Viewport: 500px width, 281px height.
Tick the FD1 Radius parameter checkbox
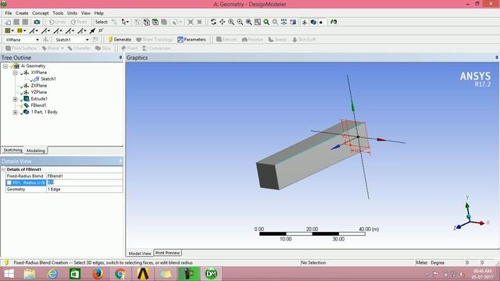point(9,183)
